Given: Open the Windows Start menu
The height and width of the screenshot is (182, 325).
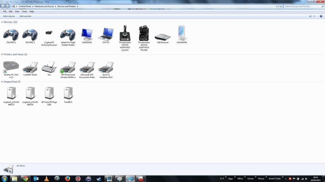Looking at the screenshot, I should coord(4,179).
